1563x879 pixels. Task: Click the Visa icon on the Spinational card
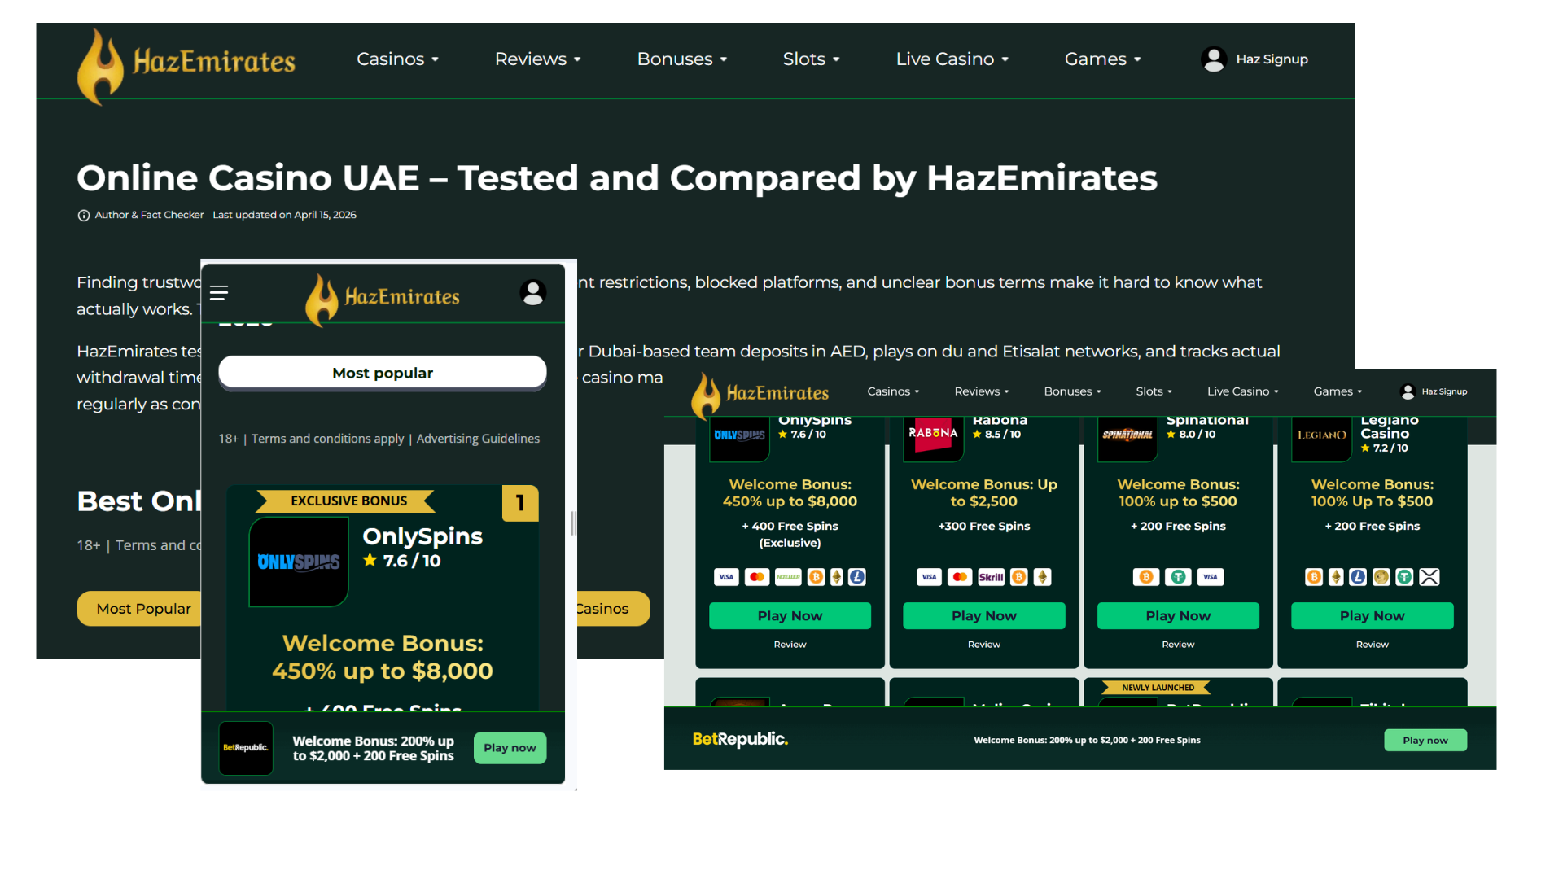coord(1211,577)
